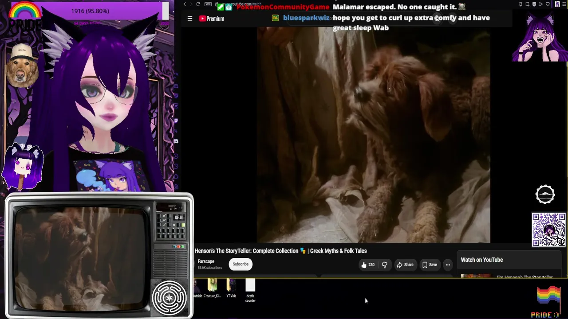568x319 pixels.
Task: Select the 'Outside' desktop icon
Action: point(197,289)
